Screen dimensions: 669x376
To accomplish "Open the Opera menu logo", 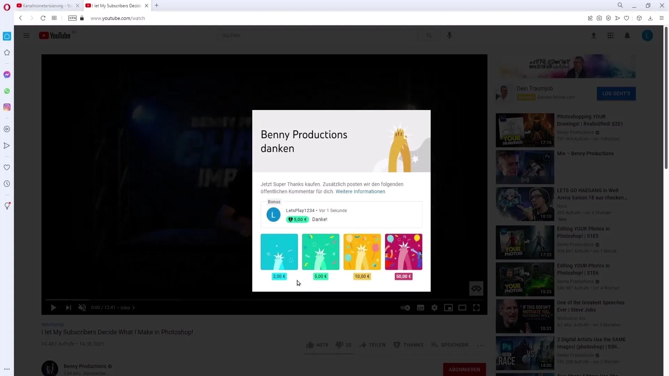I will click(7, 7).
